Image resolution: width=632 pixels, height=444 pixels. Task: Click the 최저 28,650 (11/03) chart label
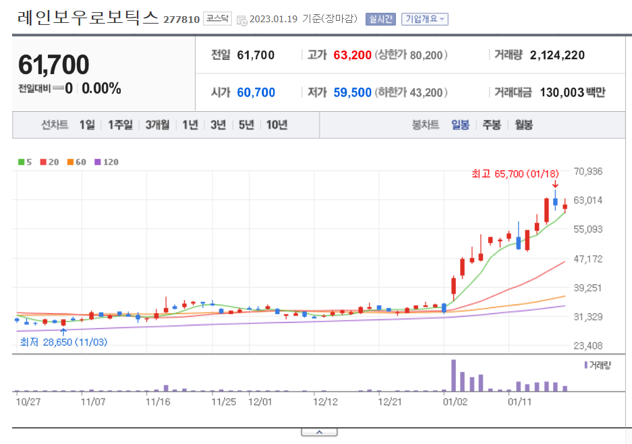pyautogui.click(x=63, y=342)
